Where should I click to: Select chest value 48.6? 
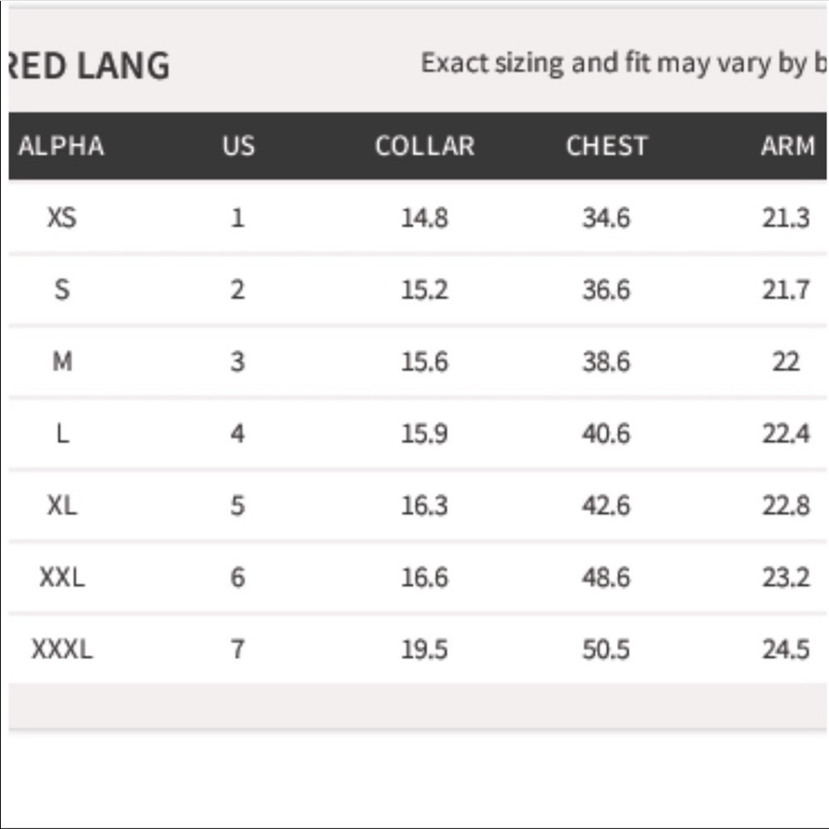(606, 577)
